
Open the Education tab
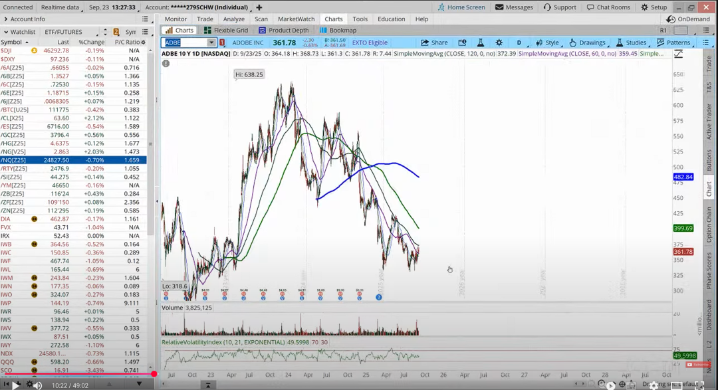(391, 19)
